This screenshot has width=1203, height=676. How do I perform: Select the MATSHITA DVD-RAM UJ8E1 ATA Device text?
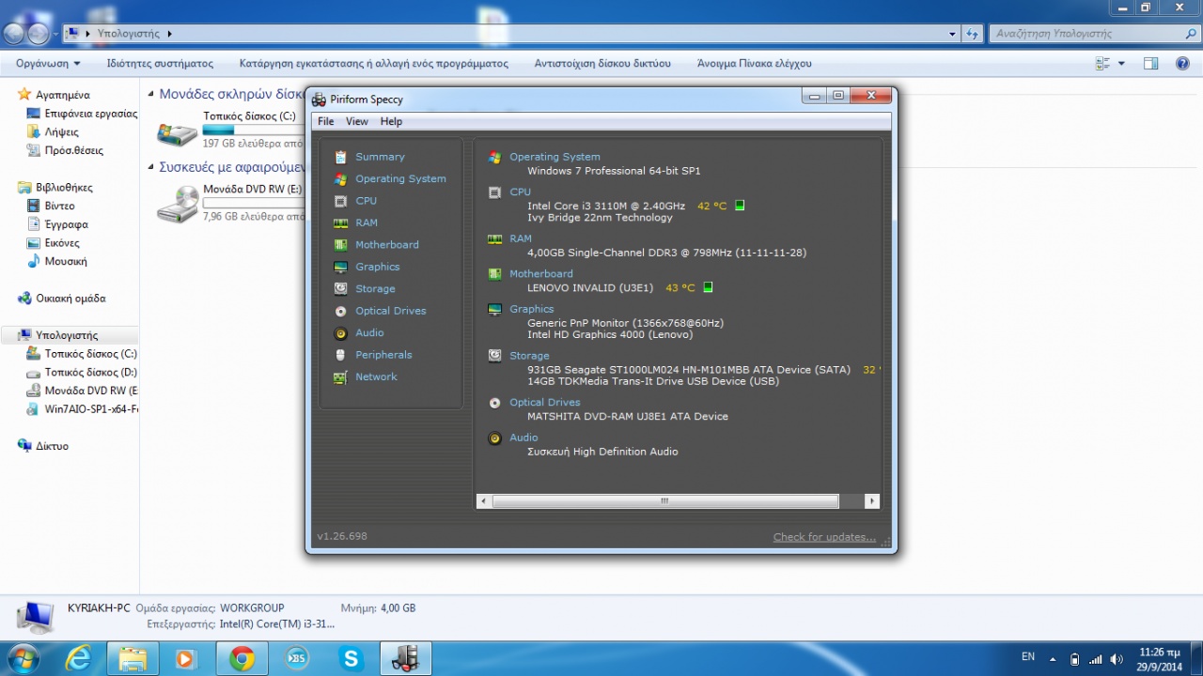click(x=628, y=416)
